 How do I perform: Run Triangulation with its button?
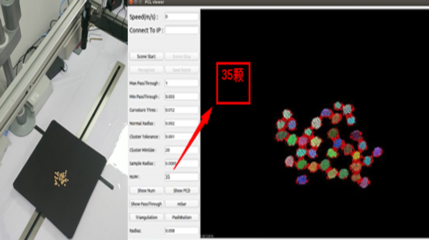146,217
